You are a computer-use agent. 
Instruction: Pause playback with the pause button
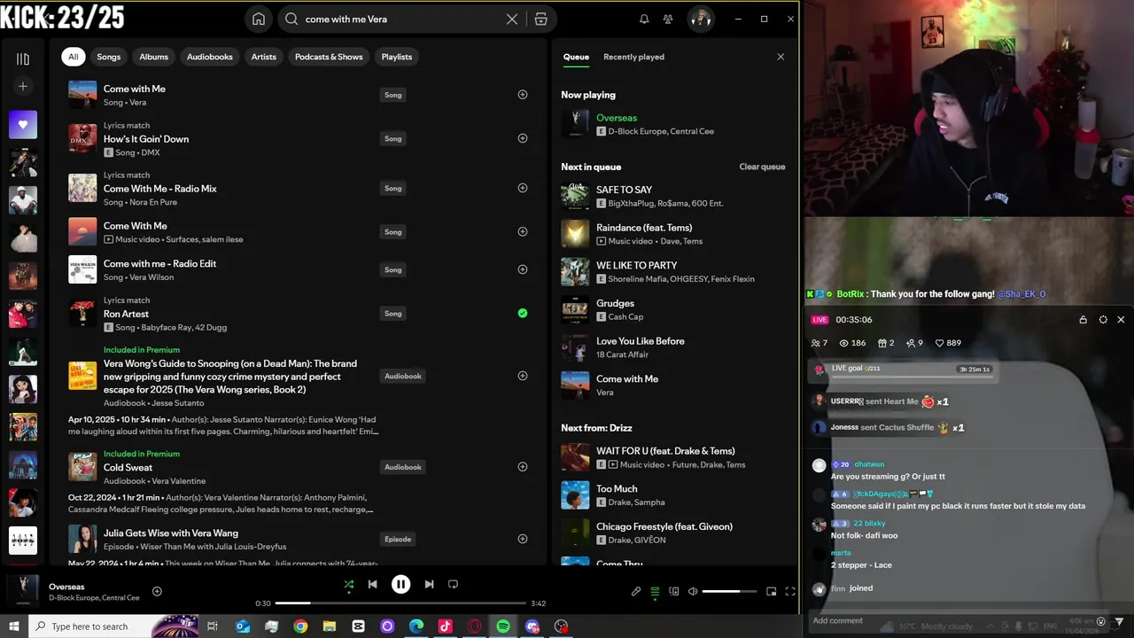point(400,584)
